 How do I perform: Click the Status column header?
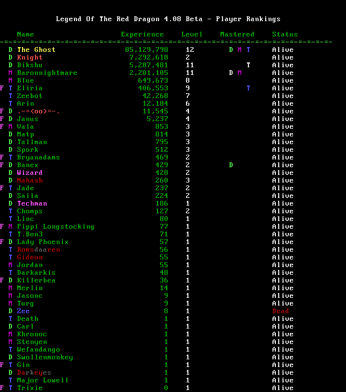tap(285, 34)
